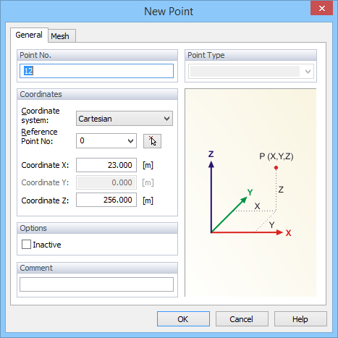
Task: Focus the Coordinate Z value field
Action: click(106, 200)
